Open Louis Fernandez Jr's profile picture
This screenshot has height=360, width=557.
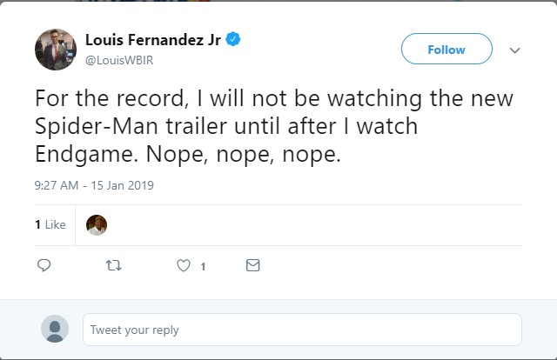click(x=56, y=50)
